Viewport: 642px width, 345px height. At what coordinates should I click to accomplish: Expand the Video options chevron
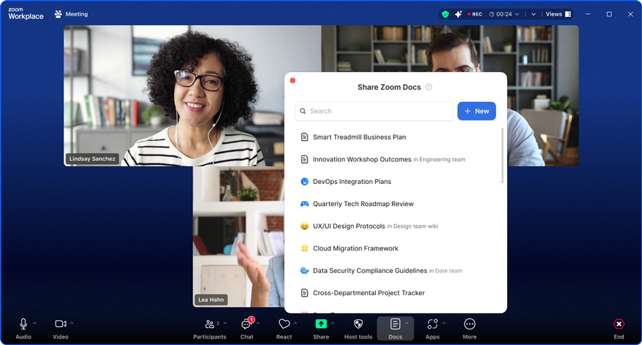click(71, 324)
